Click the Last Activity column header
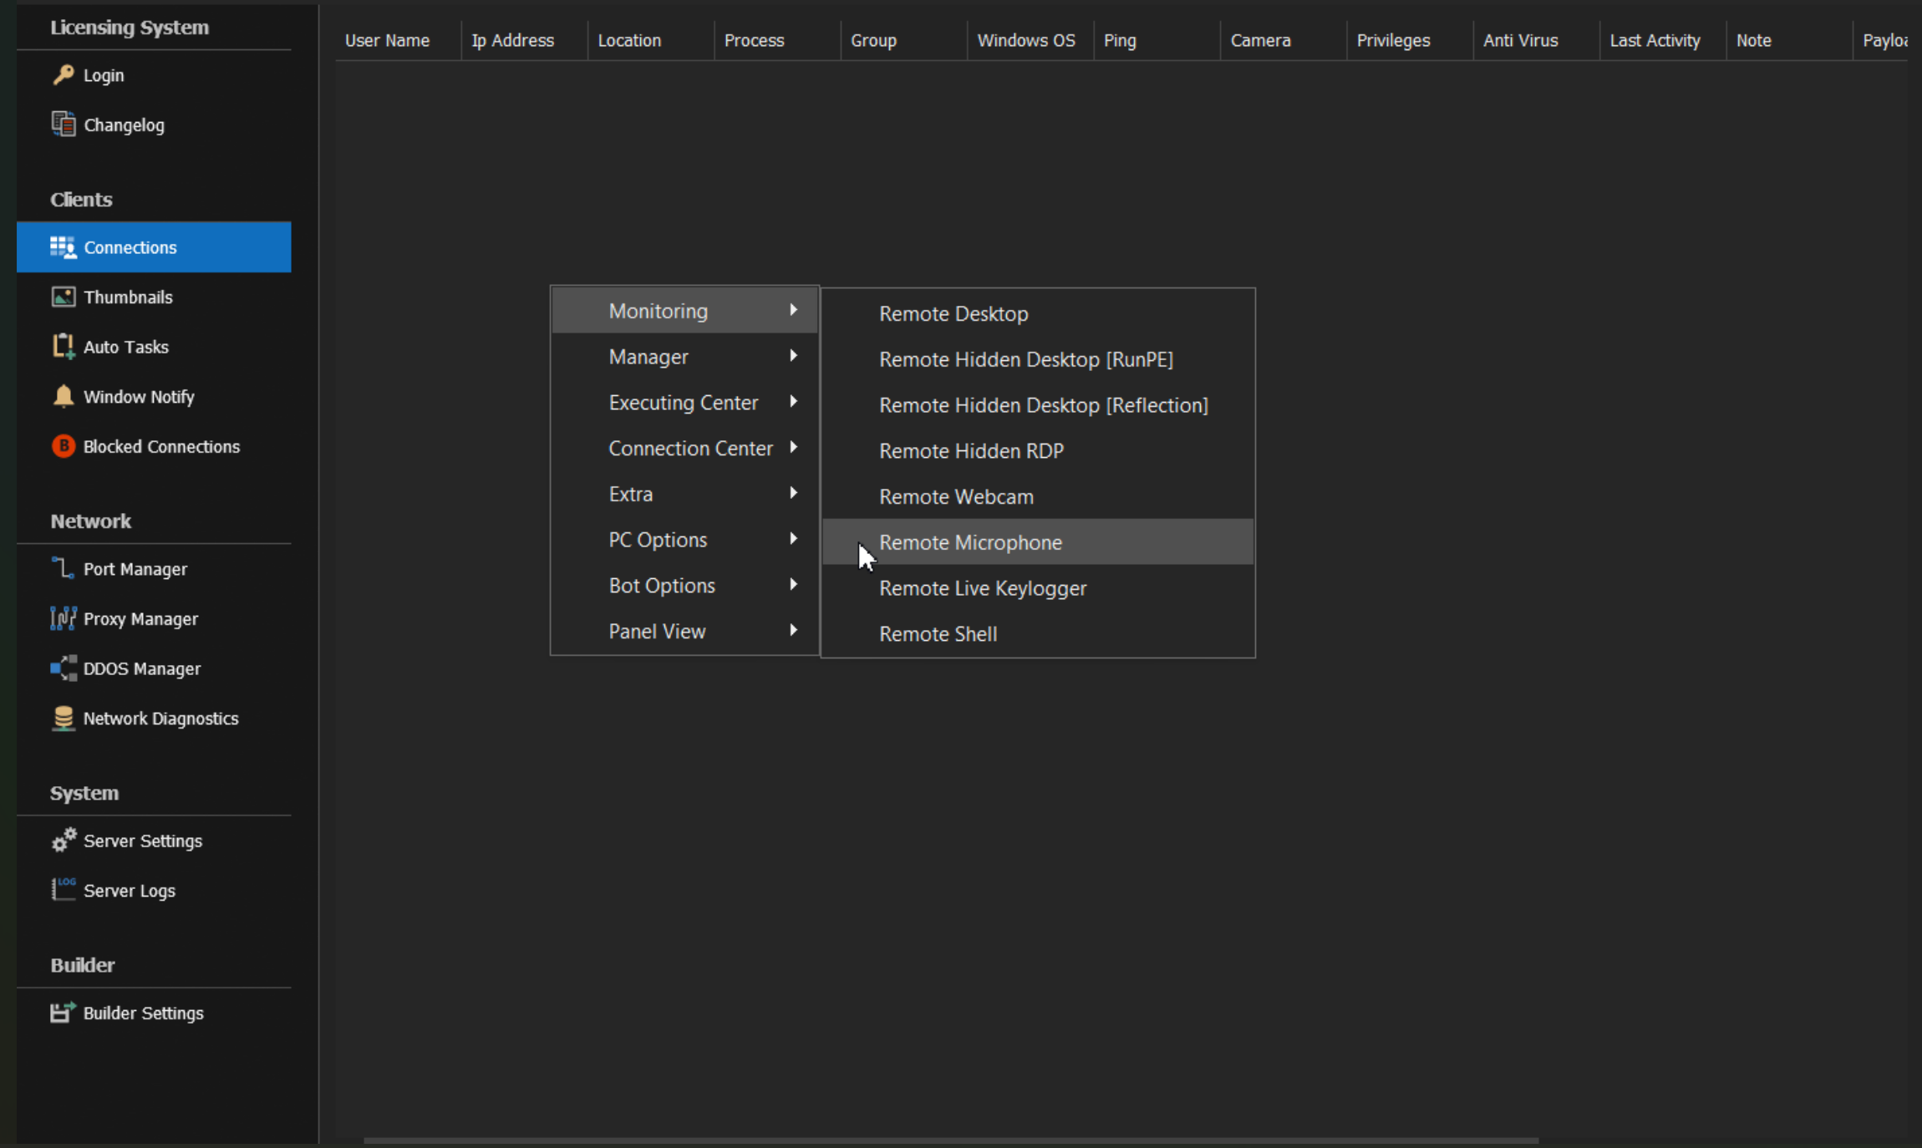1922x1148 pixels. pyautogui.click(x=1663, y=40)
